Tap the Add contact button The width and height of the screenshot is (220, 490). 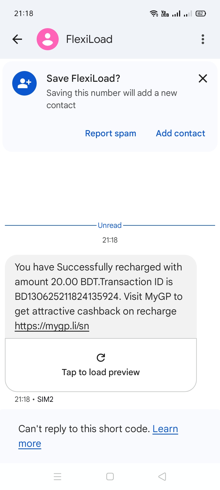(180, 134)
